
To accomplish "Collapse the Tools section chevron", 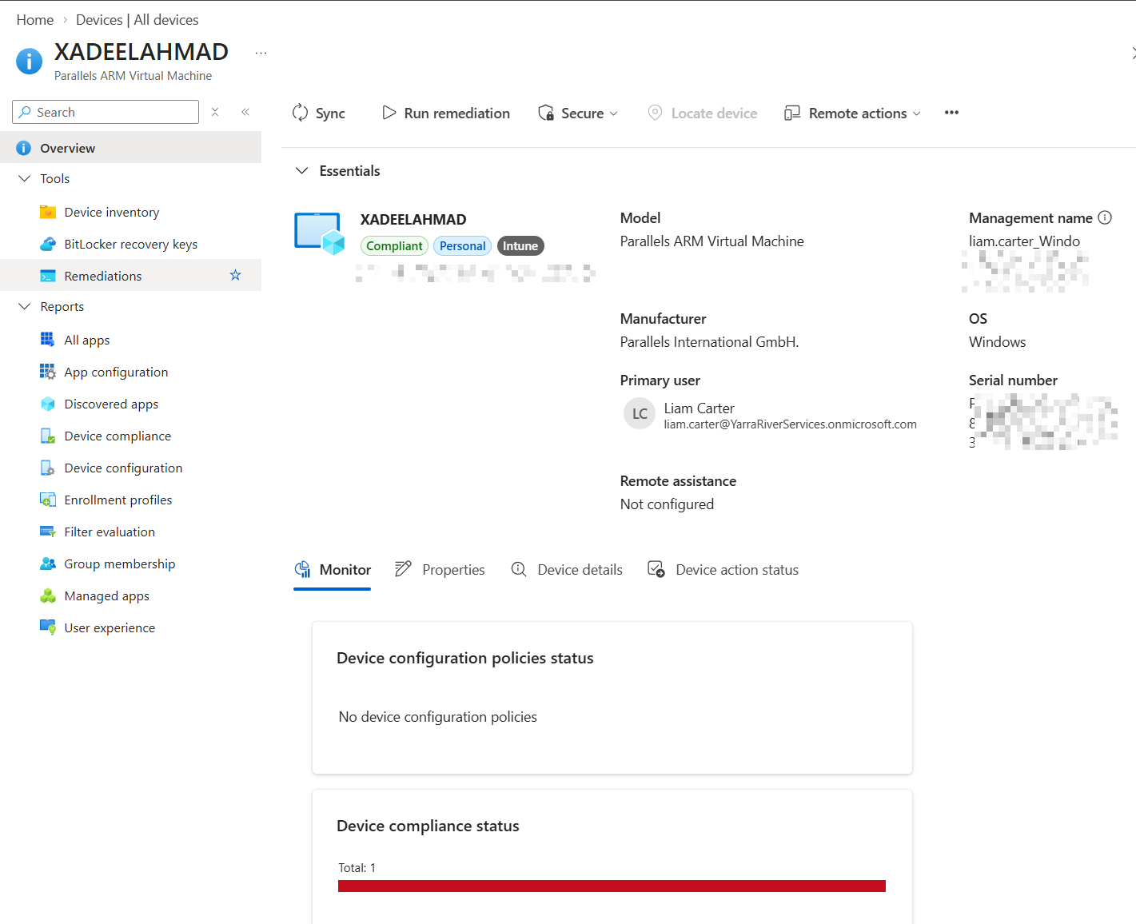I will tap(24, 178).
